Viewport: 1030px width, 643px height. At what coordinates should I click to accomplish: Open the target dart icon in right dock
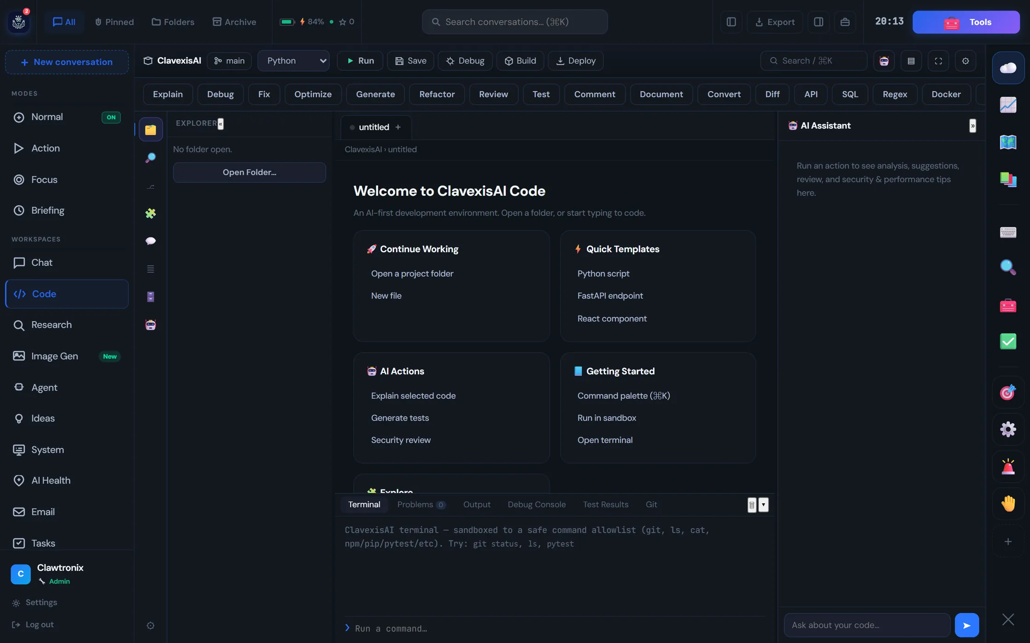[1008, 392]
